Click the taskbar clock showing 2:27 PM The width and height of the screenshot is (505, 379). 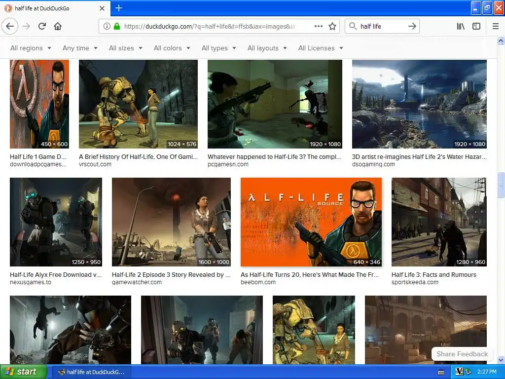point(487,372)
